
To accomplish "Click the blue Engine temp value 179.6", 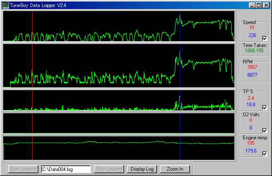I will 251,151.
